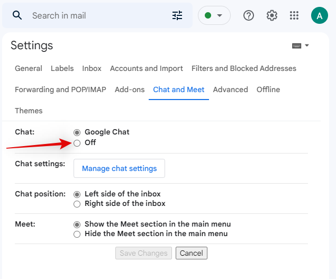Open the Themes tab
This screenshot has height=279, width=336.
pos(29,111)
